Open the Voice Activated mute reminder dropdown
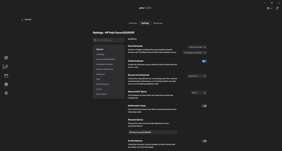This screenshot has height=151, width=282. [197, 47]
